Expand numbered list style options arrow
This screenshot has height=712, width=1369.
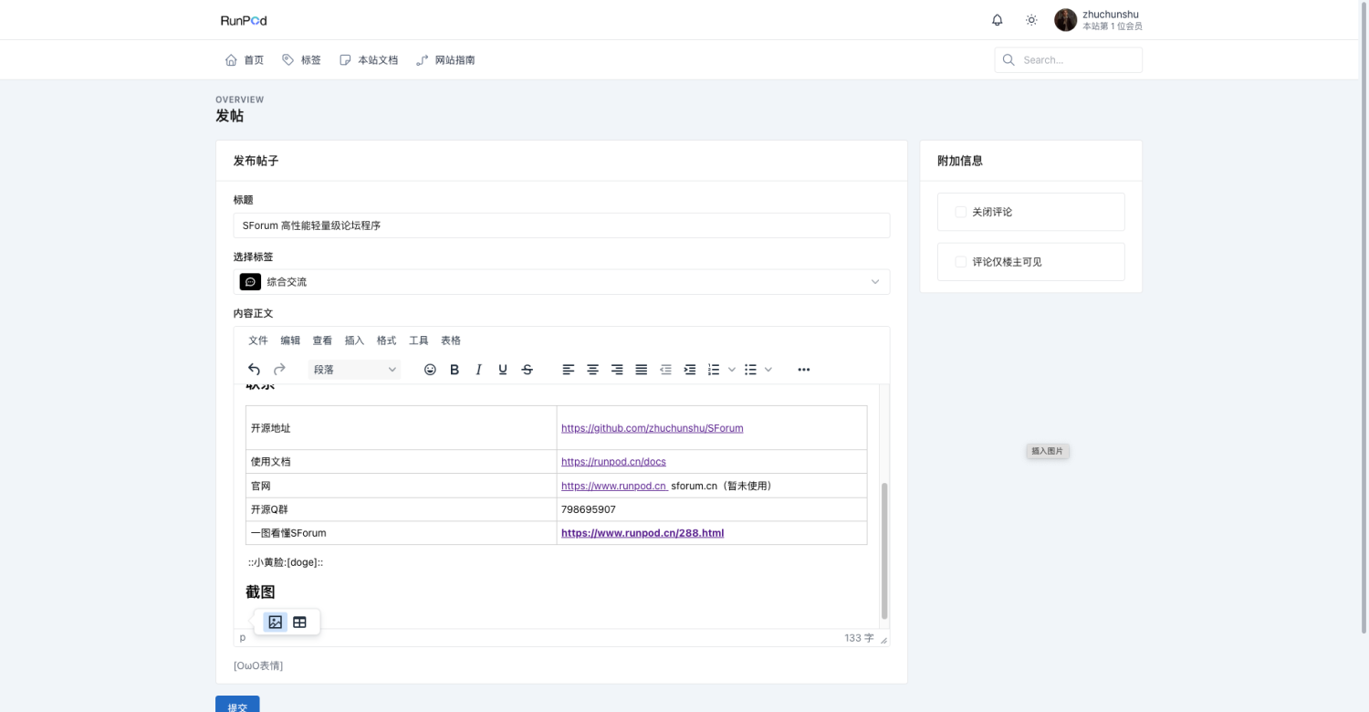click(x=732, y=370)
